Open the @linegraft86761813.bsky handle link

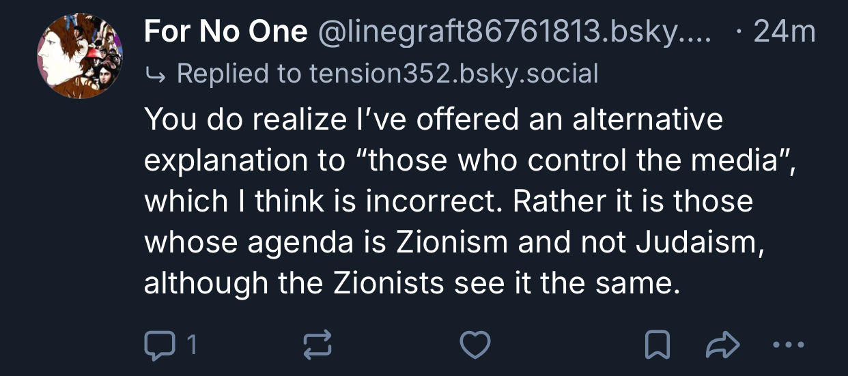pos(515,32)
